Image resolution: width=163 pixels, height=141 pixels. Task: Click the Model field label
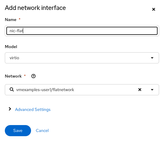tap(11, 47)
